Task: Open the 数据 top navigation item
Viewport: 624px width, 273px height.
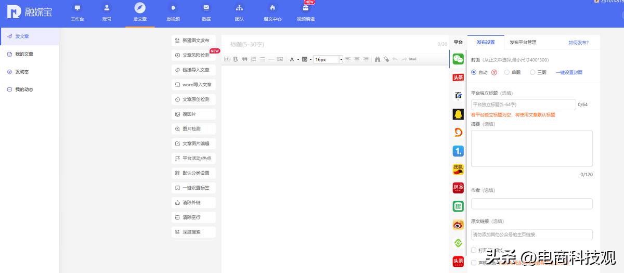Action: point(206,13)
